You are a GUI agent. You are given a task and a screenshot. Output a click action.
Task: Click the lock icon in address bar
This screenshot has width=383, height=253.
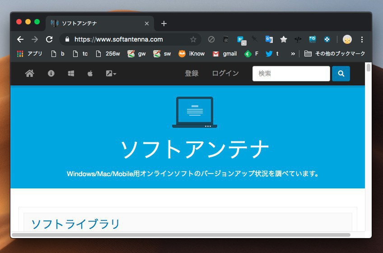[x=67, y=39]
